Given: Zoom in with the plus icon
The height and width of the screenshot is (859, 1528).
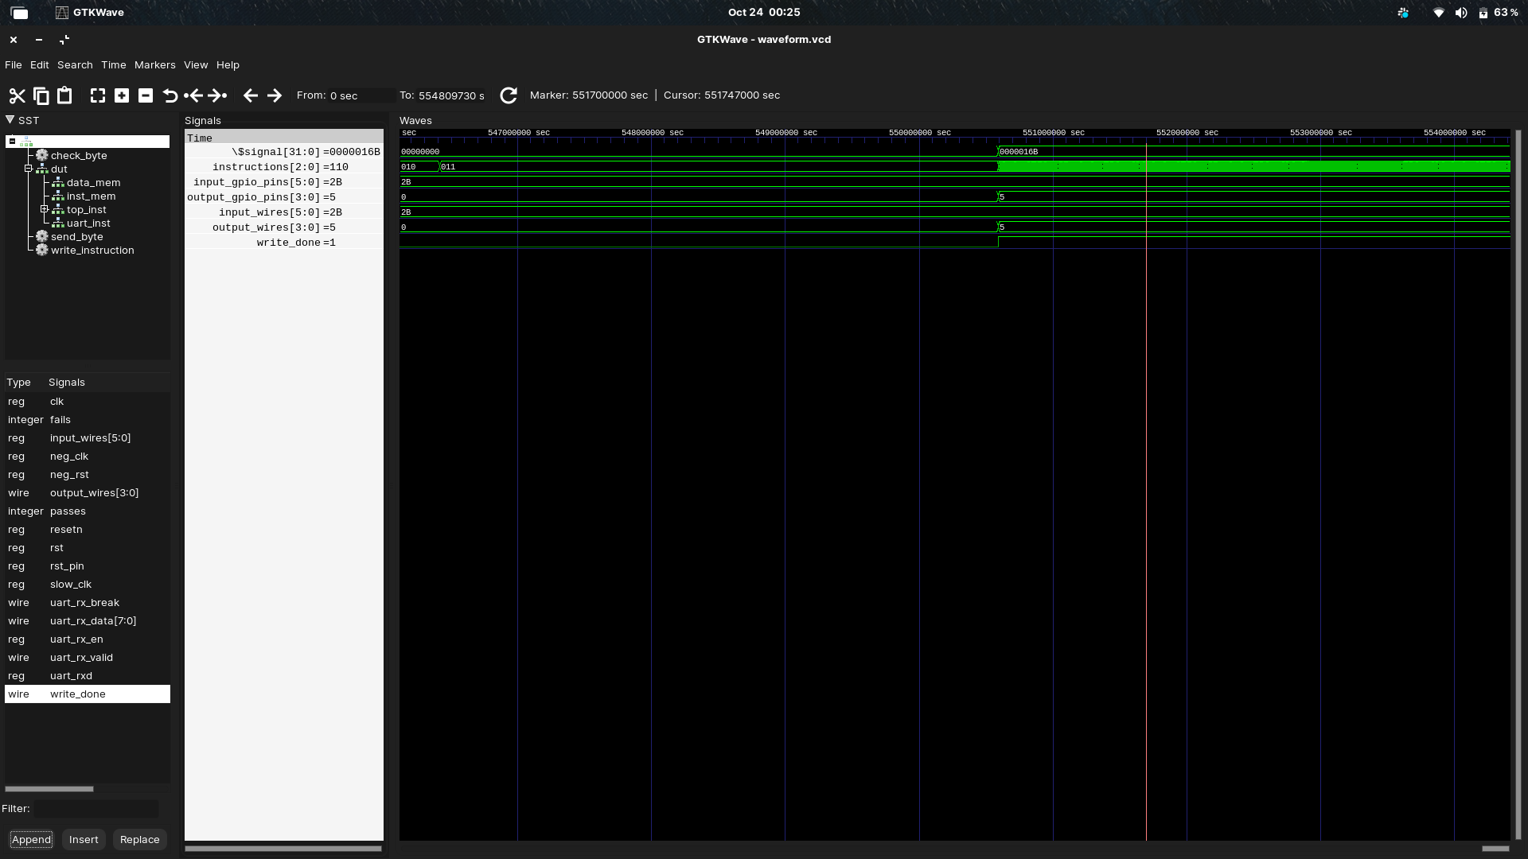Looking at the screenshot, I should pos(122,95).
